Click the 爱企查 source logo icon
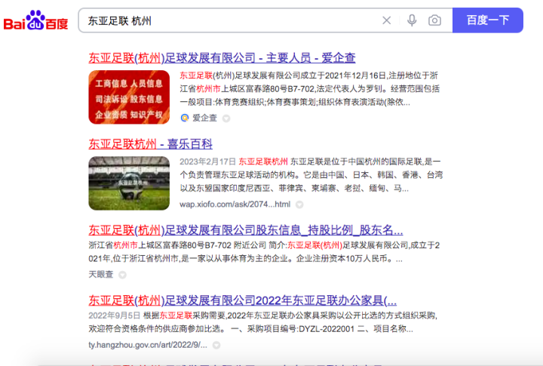 tap(185, 118)
